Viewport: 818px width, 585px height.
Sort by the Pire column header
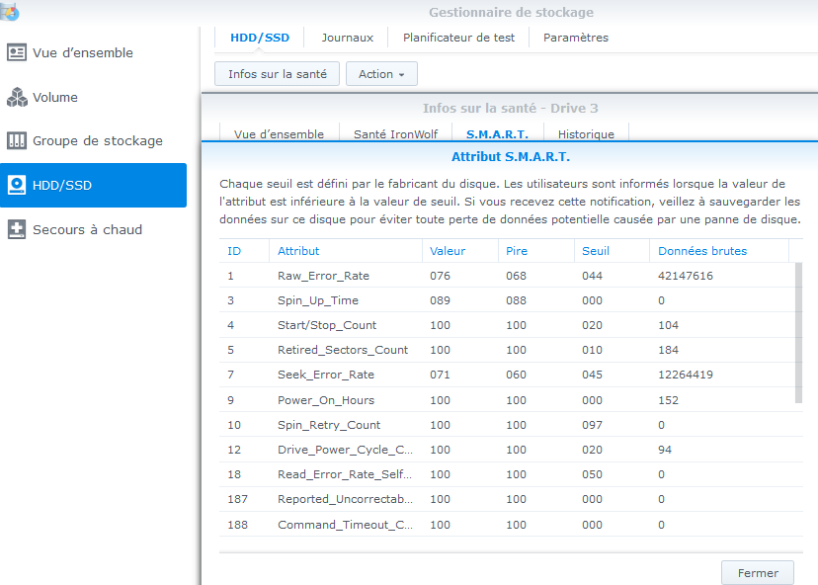coord(536,251)
